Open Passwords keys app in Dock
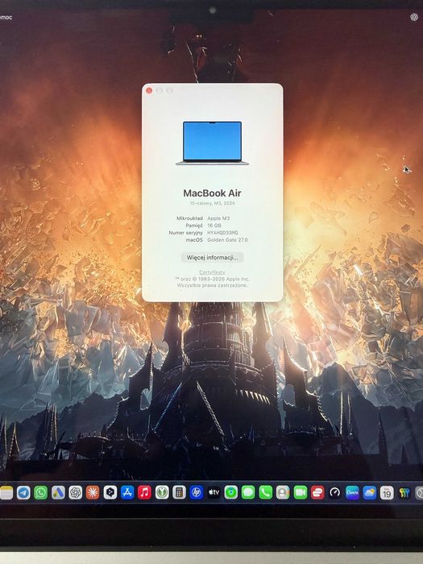Viewport: 423px width, 564px height. (x=404, y=492)
